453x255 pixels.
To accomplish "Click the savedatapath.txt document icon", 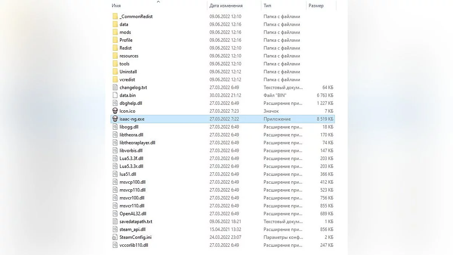I will pos(116,221).
